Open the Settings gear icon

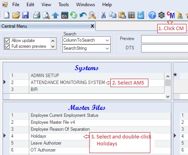tap(161, 15)
